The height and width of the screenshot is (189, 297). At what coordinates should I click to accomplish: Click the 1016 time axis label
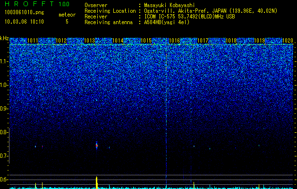[x=174, y=41]
